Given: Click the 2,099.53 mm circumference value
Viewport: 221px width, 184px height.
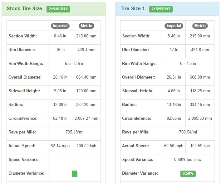Looking at the screenshot, I should coord(200,119).
